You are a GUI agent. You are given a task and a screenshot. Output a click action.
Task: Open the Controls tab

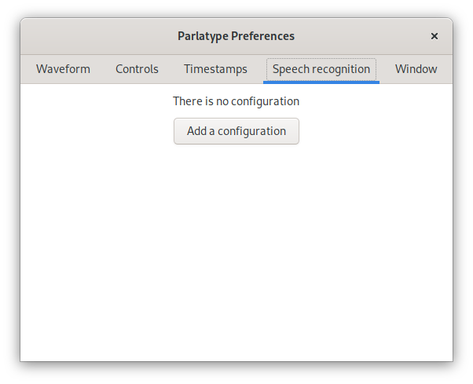(x=137, y=69)
